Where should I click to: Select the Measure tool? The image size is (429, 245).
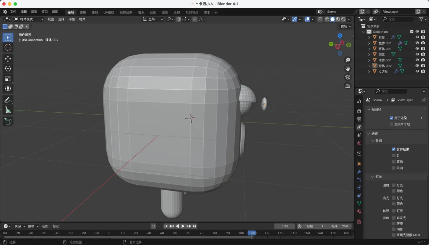pyautogui.click(x=8, y=110)
